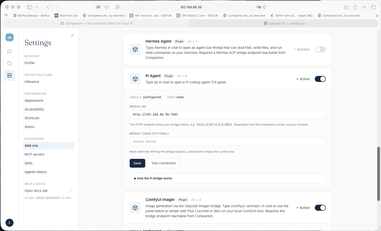The height and width of the screenshot is (231, 381).
Task: Go back in Safari history
Action: pos(48,7)
